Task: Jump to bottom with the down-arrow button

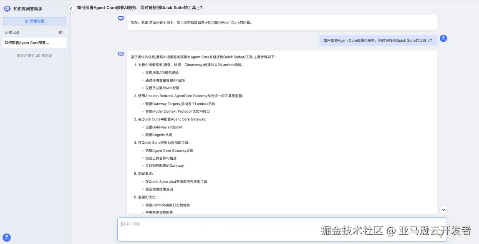Action: (x=443, y=210)
